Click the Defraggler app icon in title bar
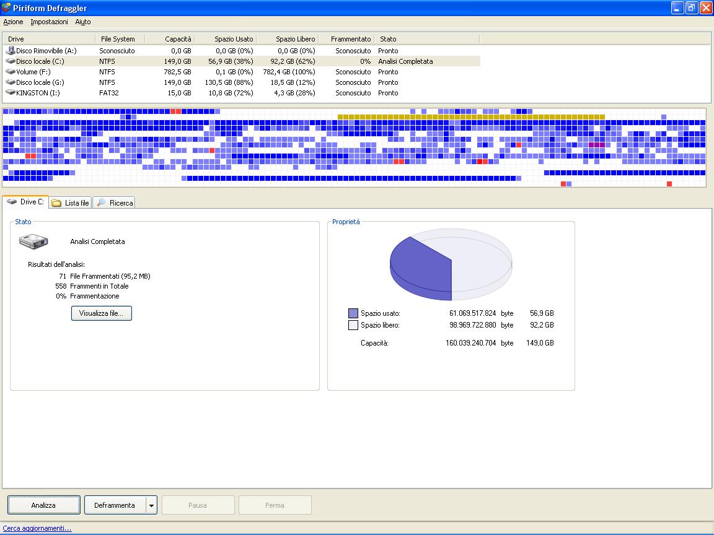Image resolution: width=714 pixels, height=535 pixels. coord(6,7)
